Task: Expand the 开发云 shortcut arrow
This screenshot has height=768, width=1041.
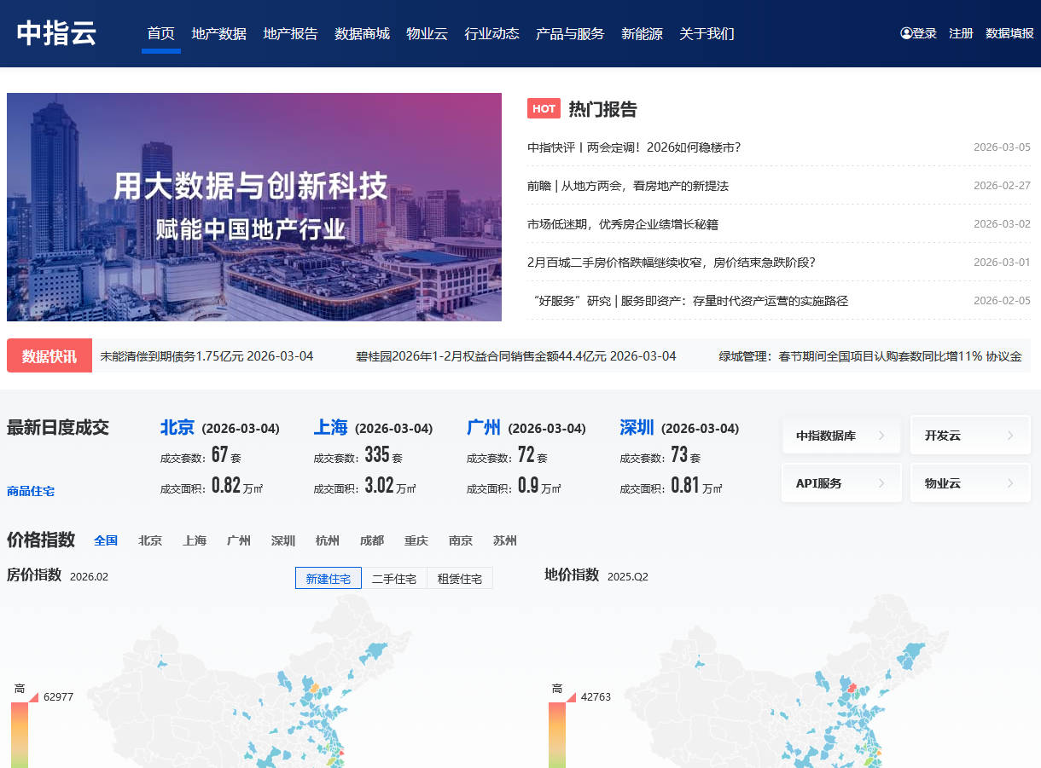Action: (1009, 436)
